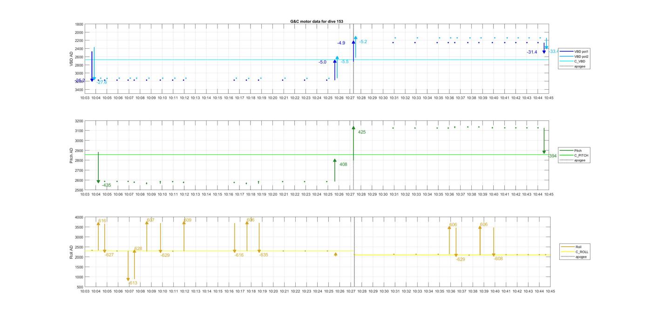Click the "-31.4" value label in VBD plot
The image size is (652, 322).
pyautogui.click(x=532, y=52)
